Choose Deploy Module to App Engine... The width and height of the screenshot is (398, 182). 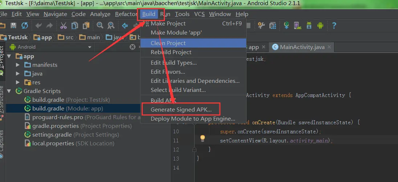193,119
